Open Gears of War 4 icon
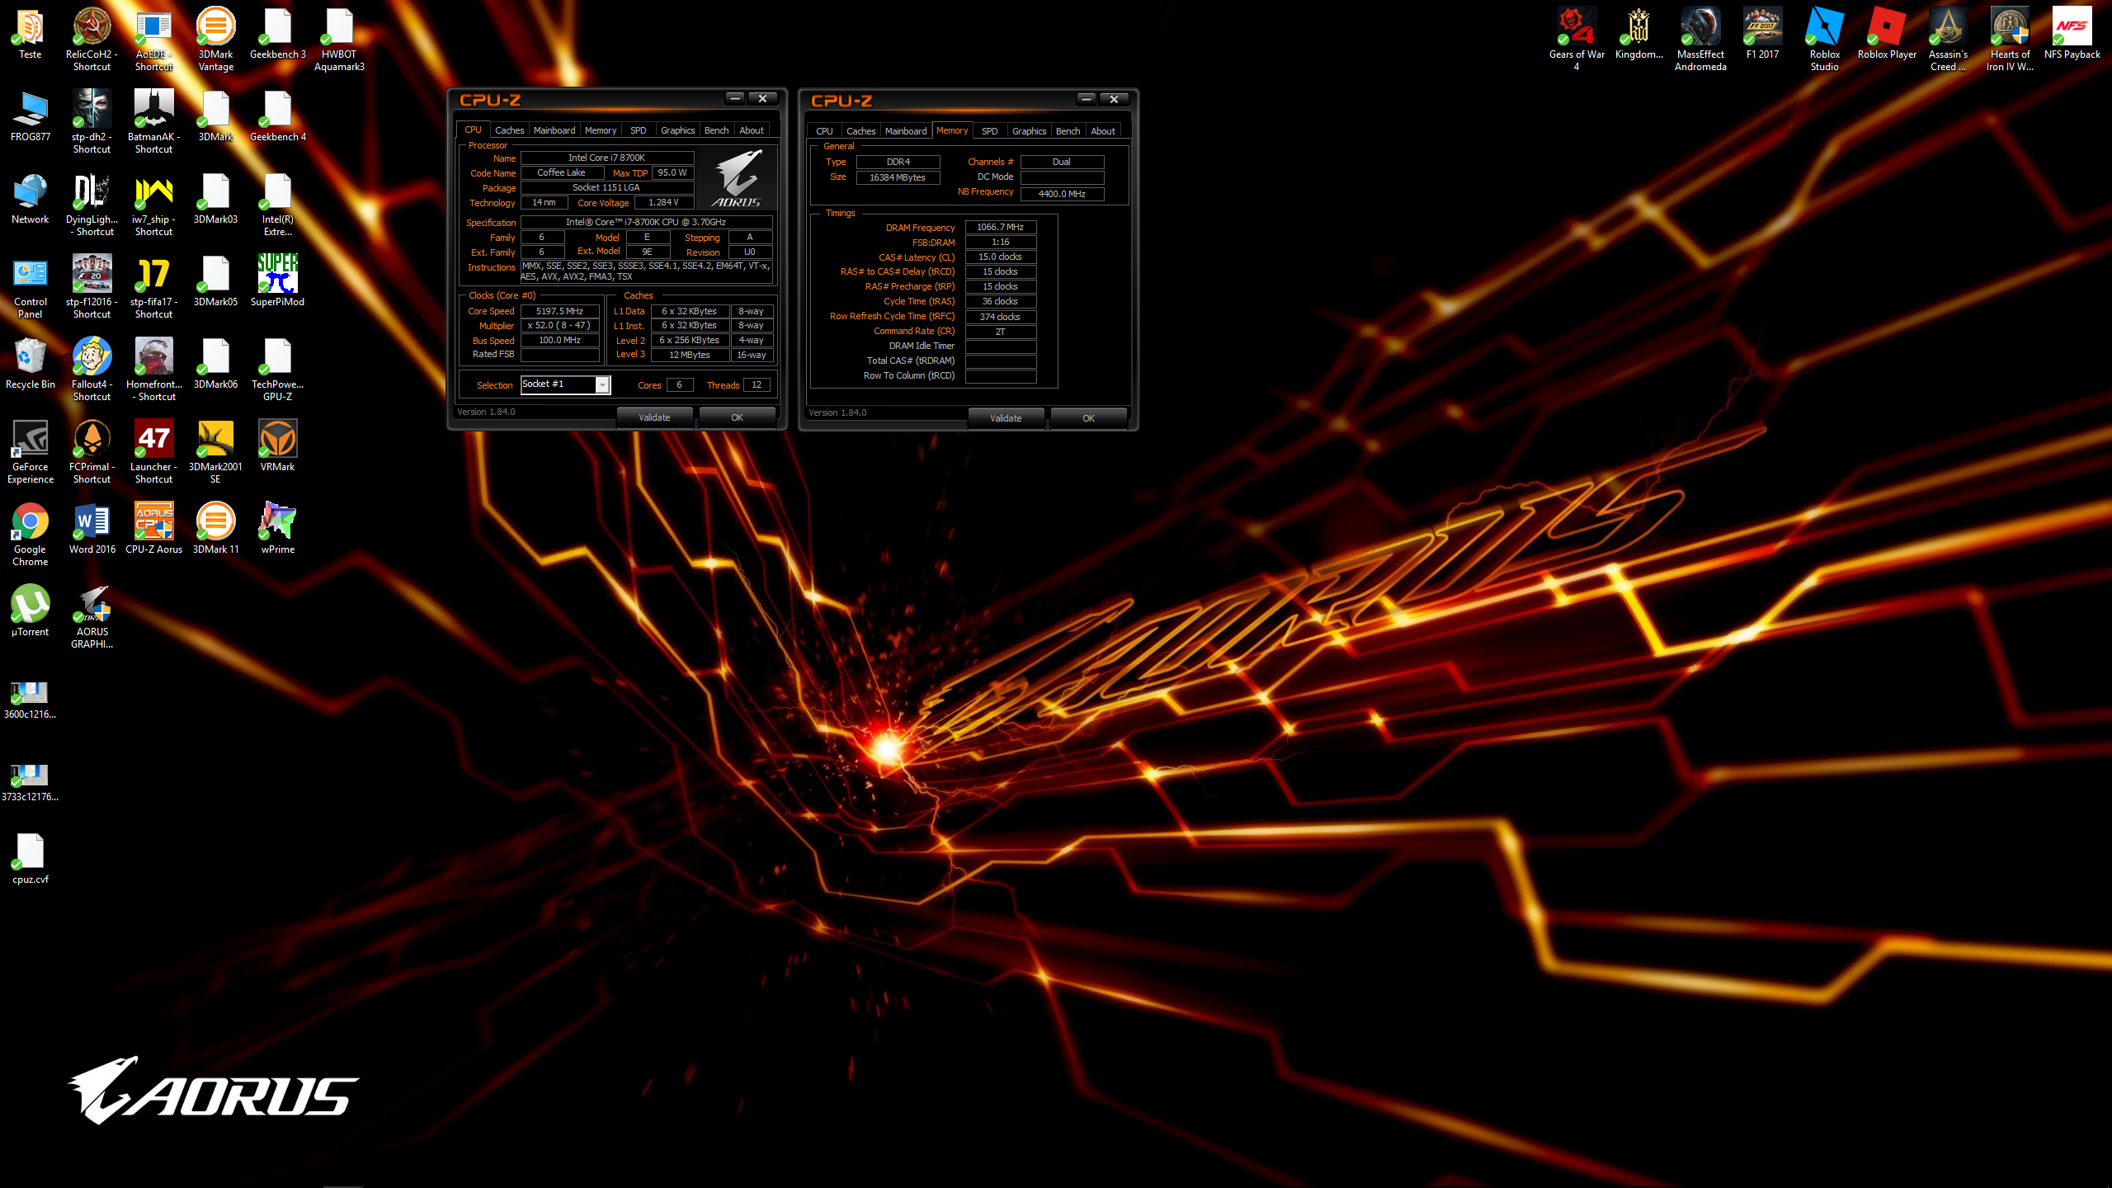 1577,39
